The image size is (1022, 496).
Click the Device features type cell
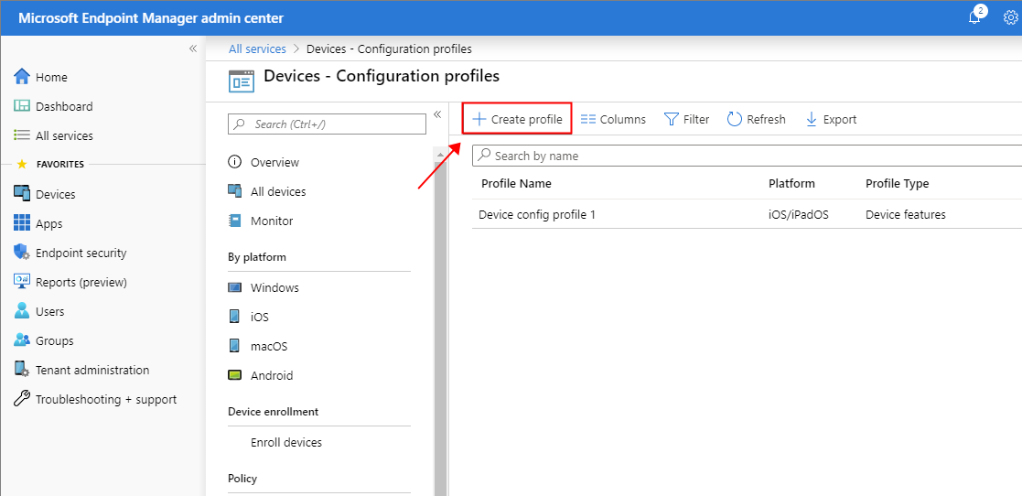pos(905,214)
